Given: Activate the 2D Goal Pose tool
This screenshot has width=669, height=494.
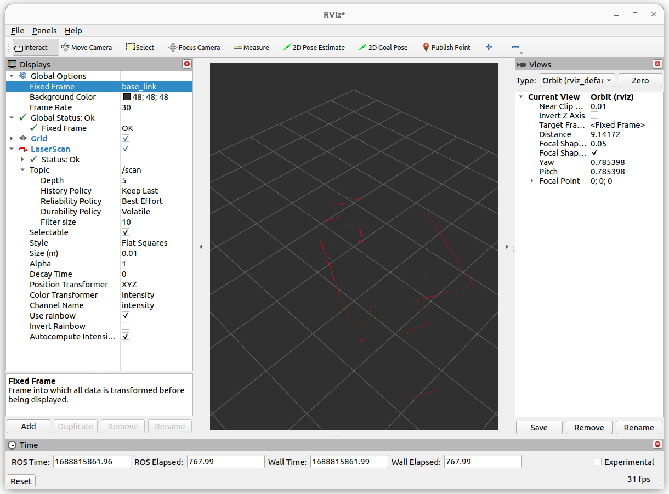Looking at the screenshot, I should 383,48.
